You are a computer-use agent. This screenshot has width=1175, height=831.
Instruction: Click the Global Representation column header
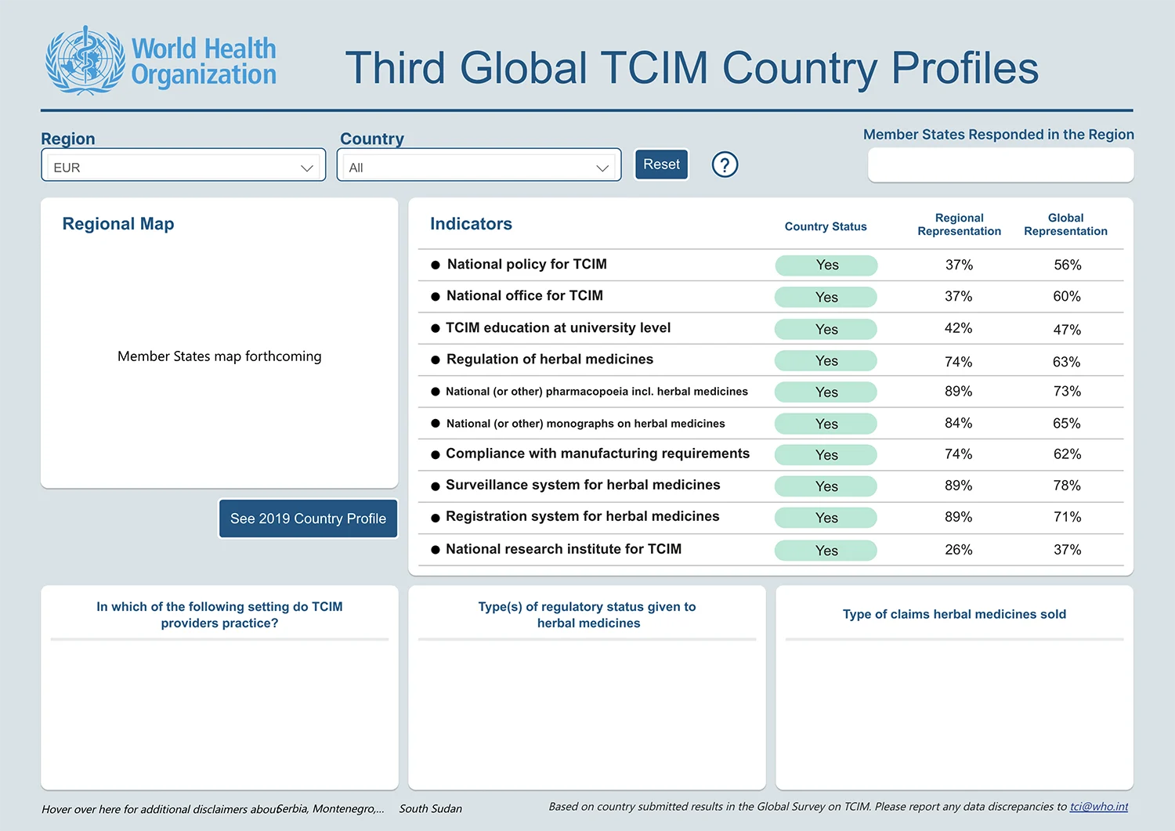(x=1066, y=225)
